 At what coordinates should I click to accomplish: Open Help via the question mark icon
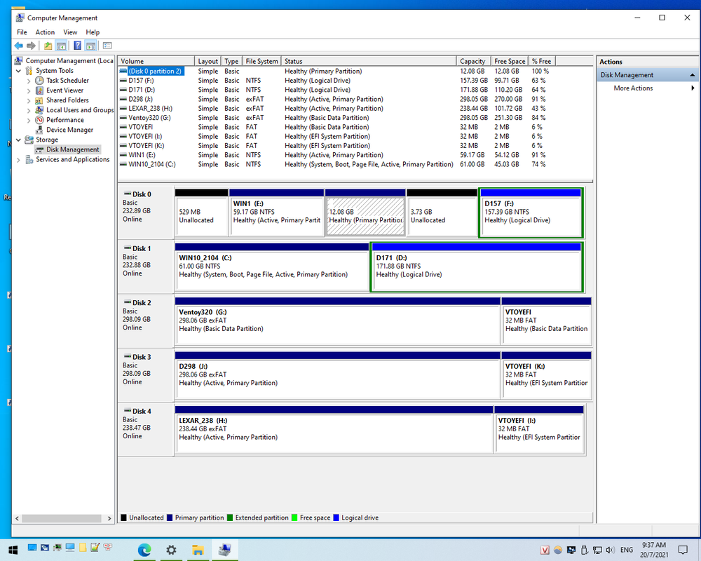click(x=77, y=46)
